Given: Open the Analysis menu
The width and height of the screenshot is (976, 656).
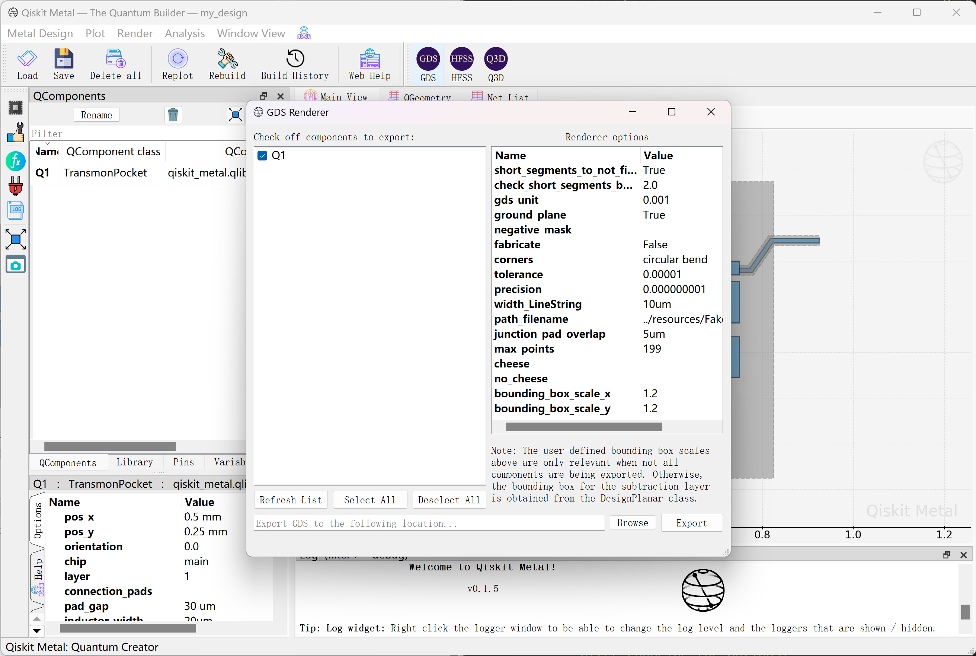Looking at the screenshot, I should pos(185,34).
